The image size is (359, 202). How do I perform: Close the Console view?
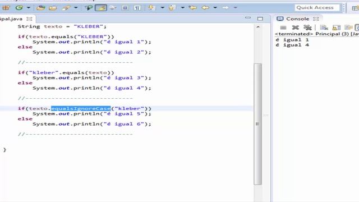click(316, 19)
